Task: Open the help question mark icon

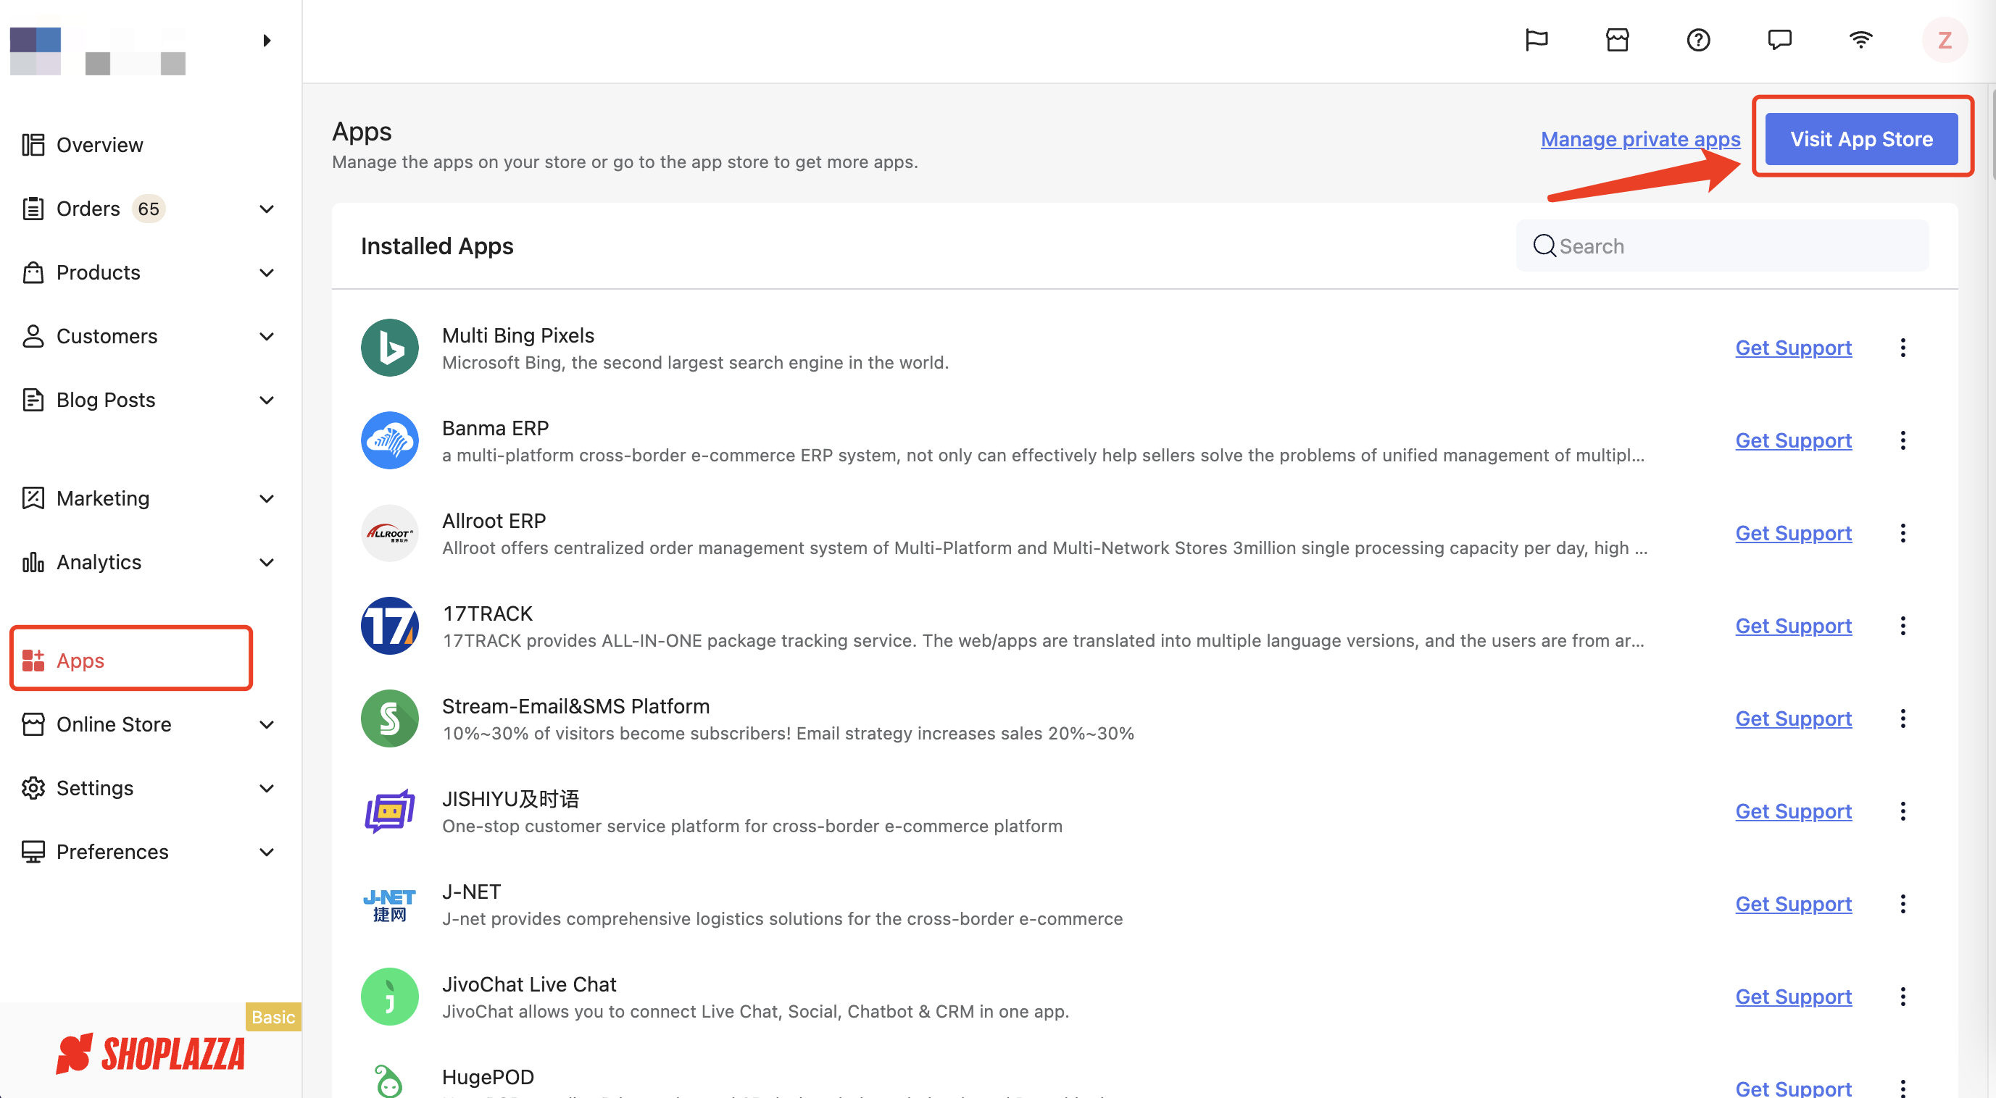Action: [x=1698, y=40]
